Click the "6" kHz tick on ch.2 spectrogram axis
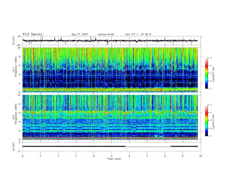Viewport: 226px width, 175px height. 20,113
